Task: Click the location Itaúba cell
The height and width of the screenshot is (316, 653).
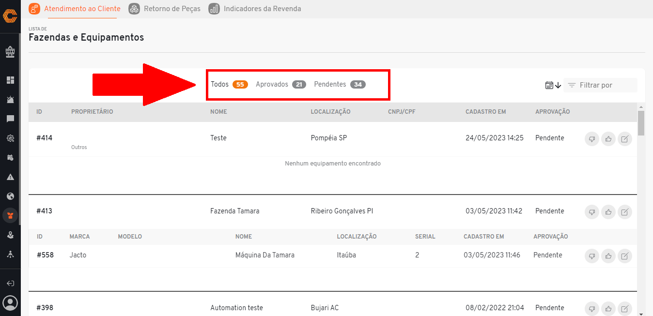Action: point(346,255)
